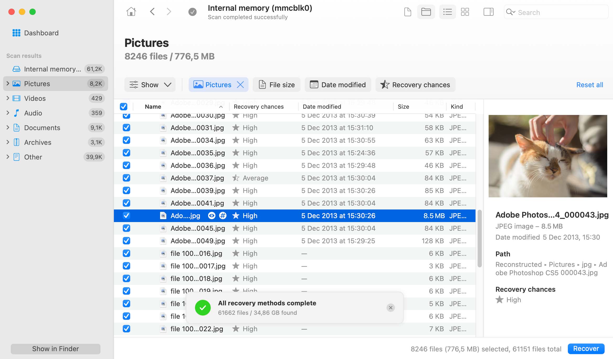Toggle checkbox for Adobe...0041.jpg file
This screenshot has height=359, width=613.
tap(126, 203)
